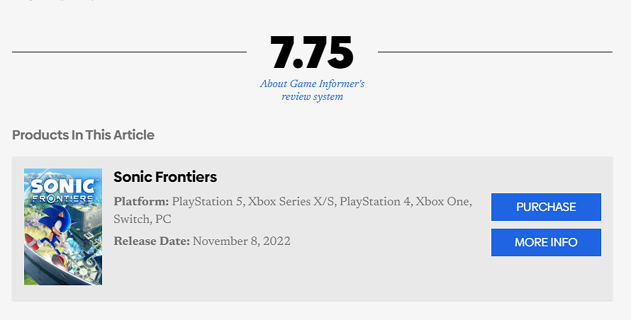This screenshot has width=631, height=320.
Task: Click the Products In This Article heading
Action: coord(83,135)
